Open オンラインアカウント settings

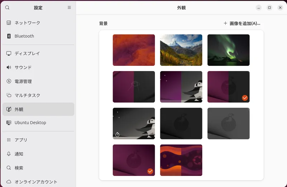(38, 182)
